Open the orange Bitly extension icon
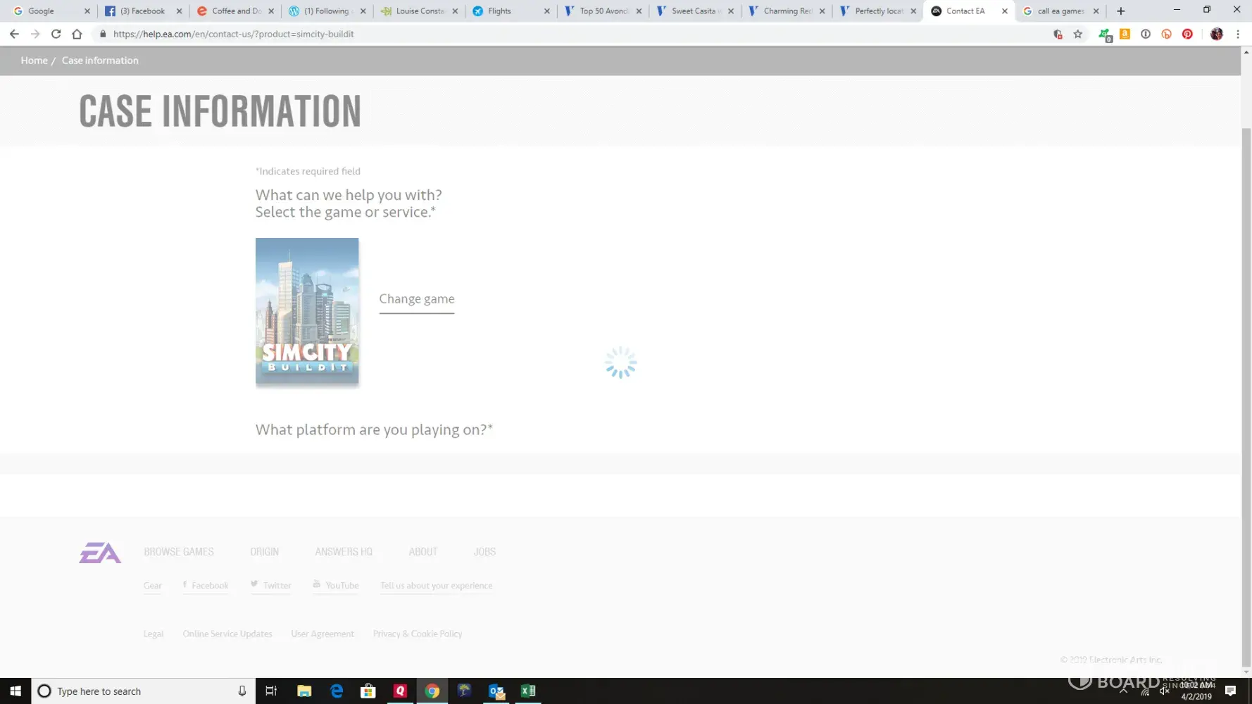This screenshot has height=704, width=1252. pyautogui.click(x=1167, y=34)
